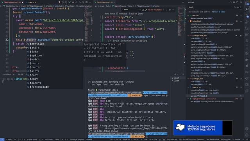Open 'declare module vue-toastr' search result
This screenshot has height=141, width=250.
pyautogui.click(x=202, y=18)
